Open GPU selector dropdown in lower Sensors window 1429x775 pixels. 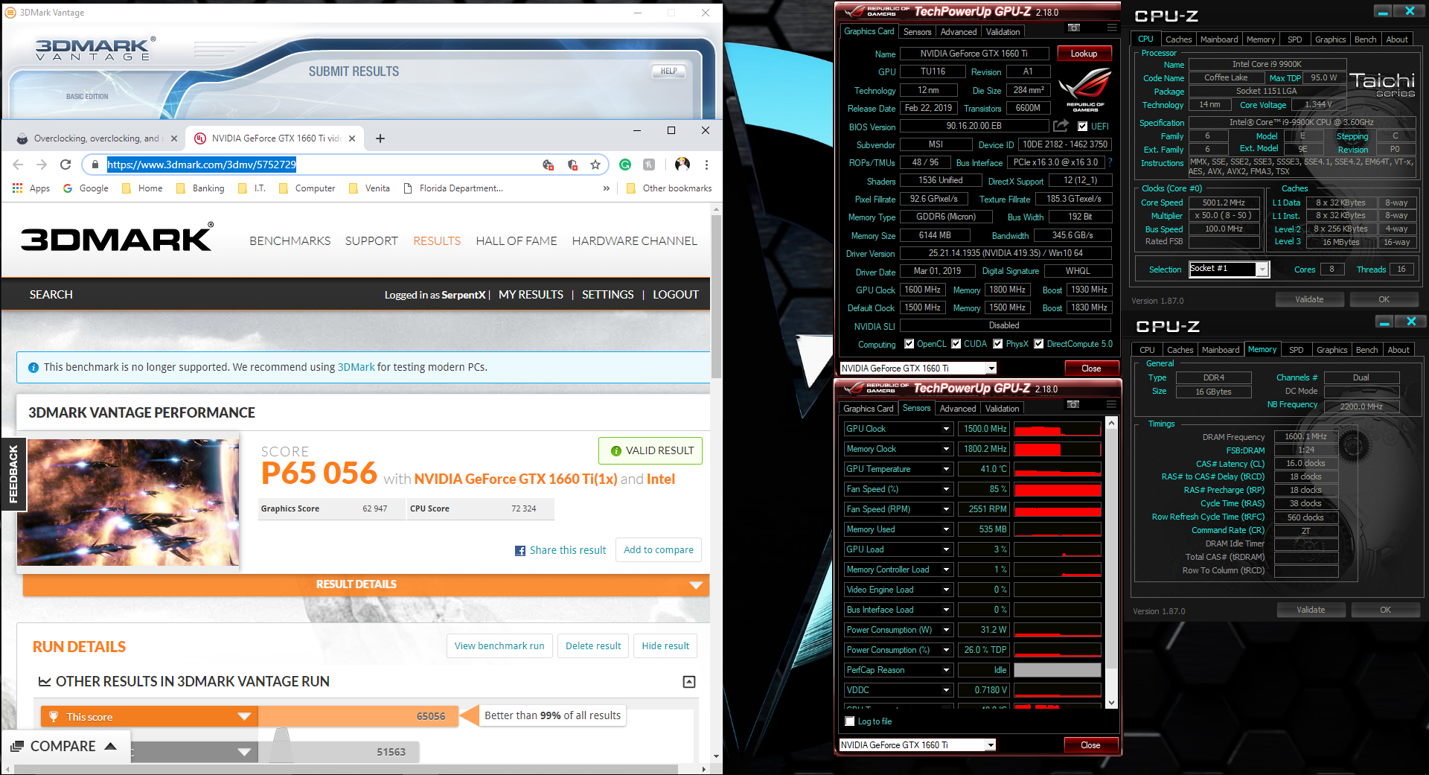991,745
